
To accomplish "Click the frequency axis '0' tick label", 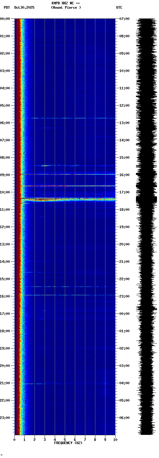I will coord(14,440).
